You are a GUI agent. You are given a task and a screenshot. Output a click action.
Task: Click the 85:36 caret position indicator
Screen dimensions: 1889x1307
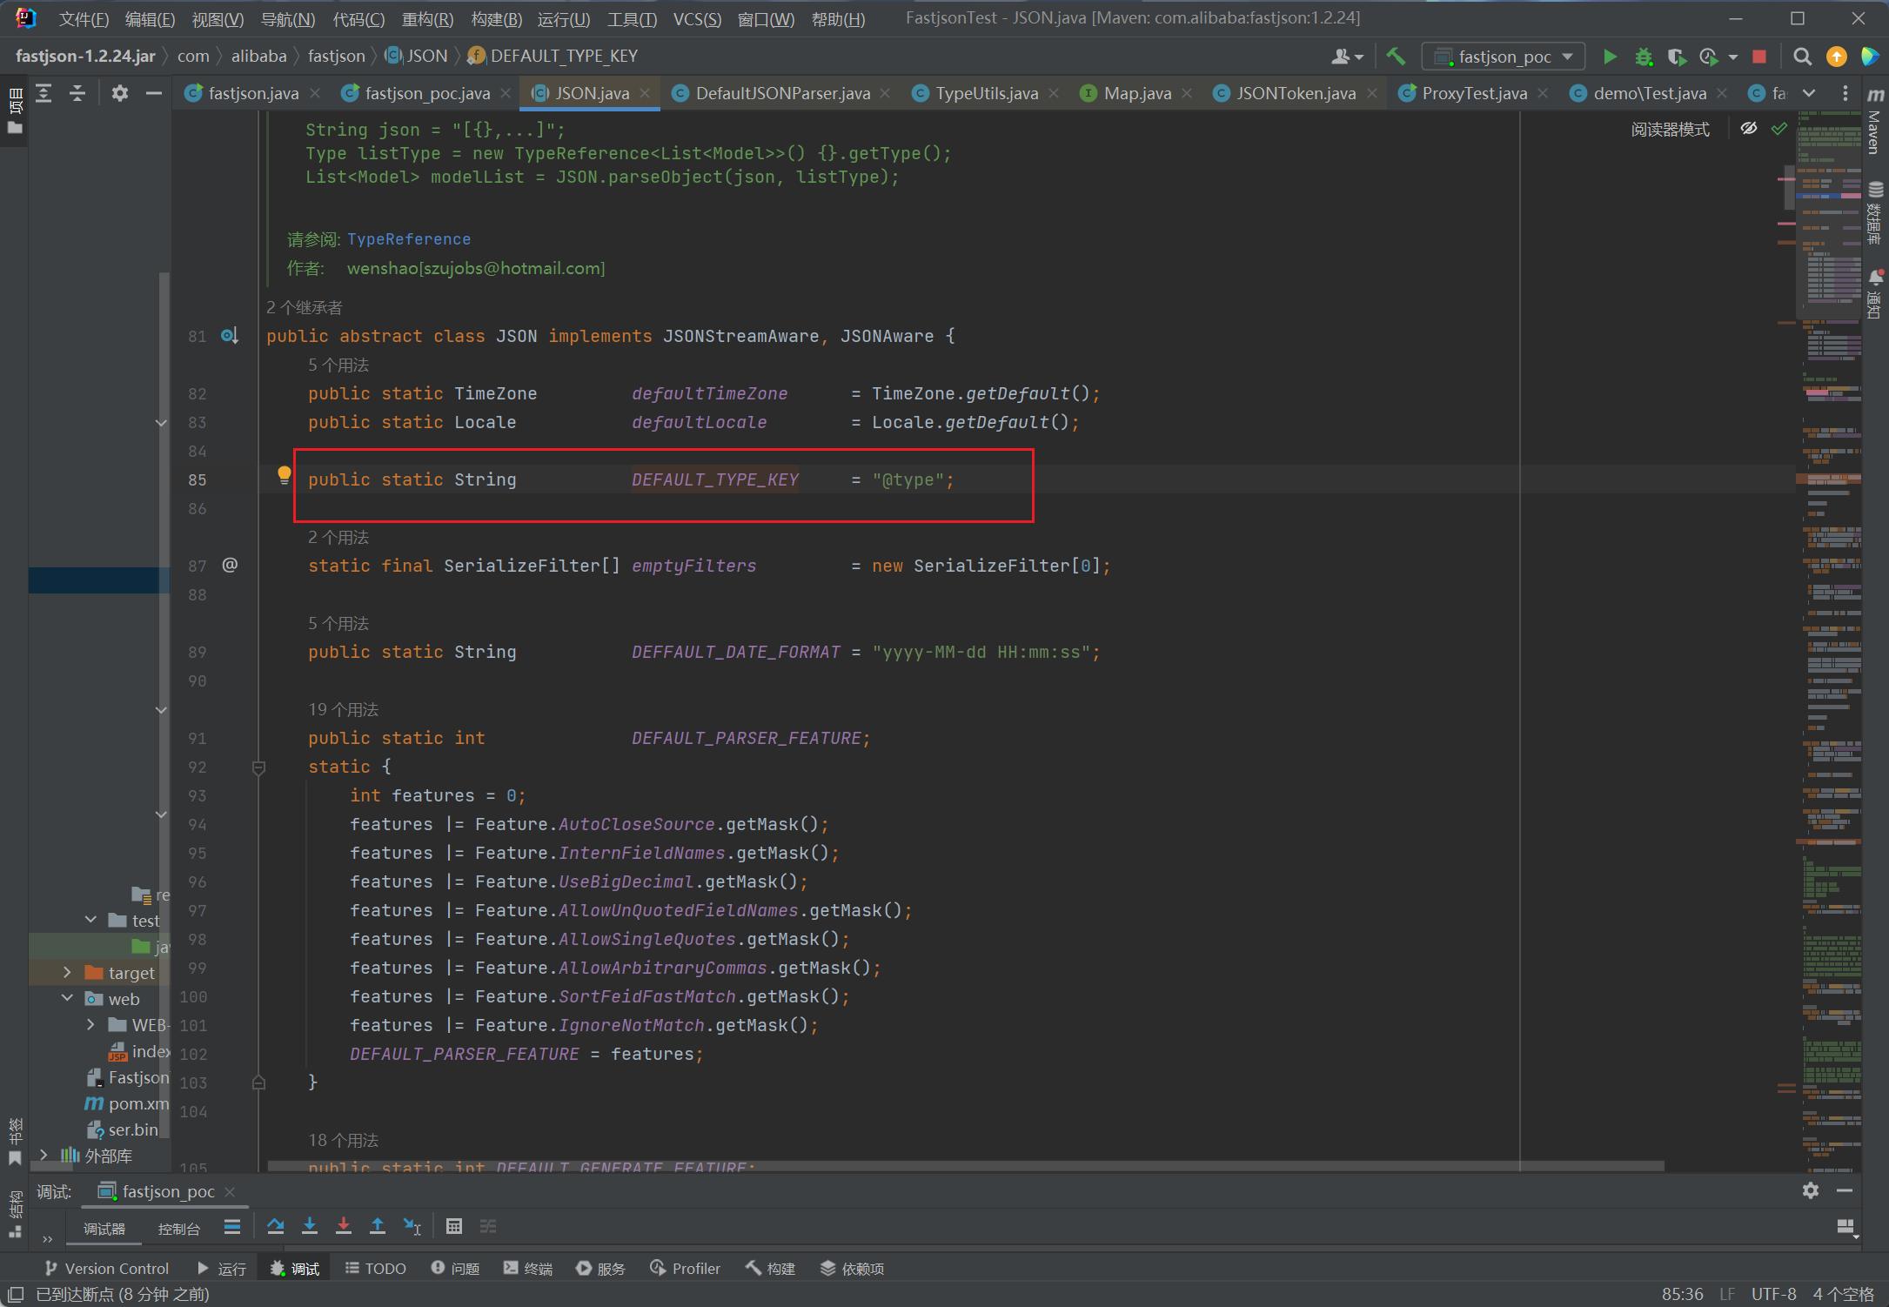click(1681, 1294)
